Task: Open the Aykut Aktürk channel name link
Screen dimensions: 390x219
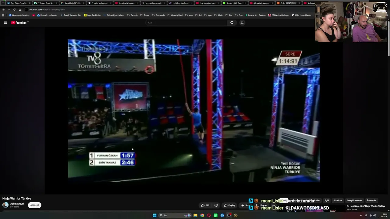Action: click(x=17, y=204)
